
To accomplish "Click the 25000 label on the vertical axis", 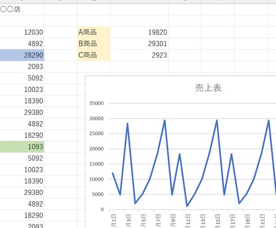I will 97,134.
